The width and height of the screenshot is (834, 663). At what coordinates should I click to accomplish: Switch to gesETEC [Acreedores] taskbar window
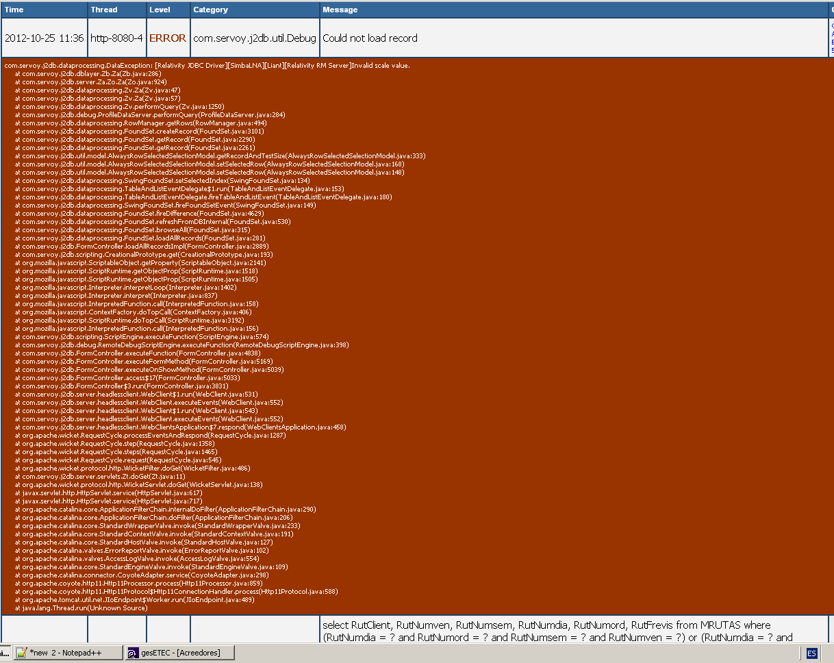[x=181, y=653]
